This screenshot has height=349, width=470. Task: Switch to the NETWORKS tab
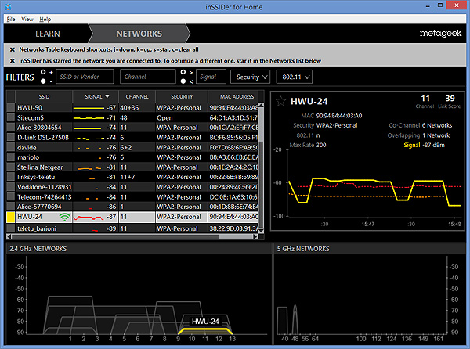pos(139,34)
